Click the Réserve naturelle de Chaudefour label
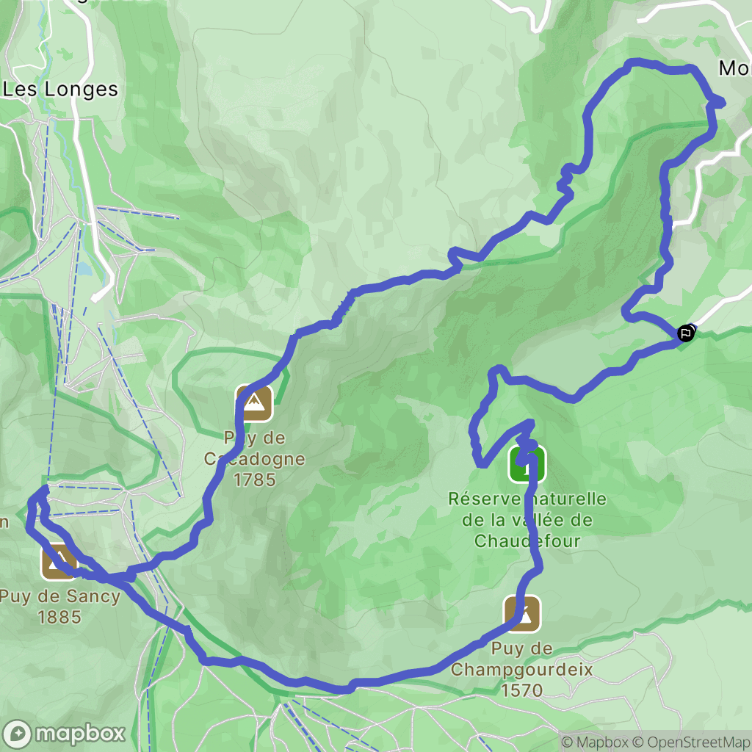 click(527, 520)
